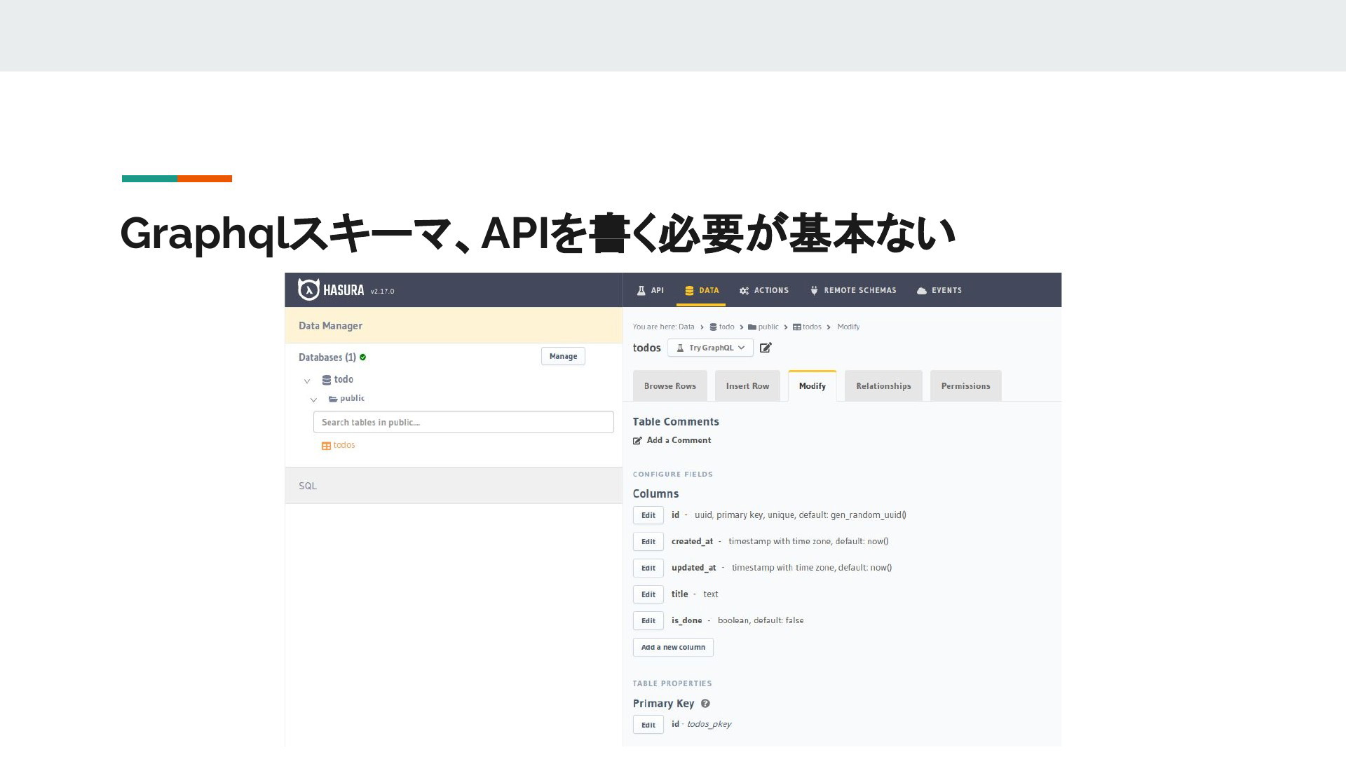Open the REMOTE SCHEMAS tab
This screenshot has height=757, width=1346.
point(853,290)
